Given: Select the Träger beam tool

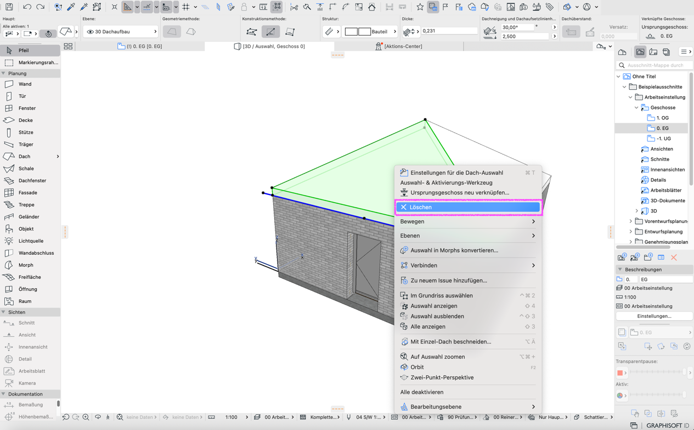Looking at the screenshot, I should [x=30, y=145].
